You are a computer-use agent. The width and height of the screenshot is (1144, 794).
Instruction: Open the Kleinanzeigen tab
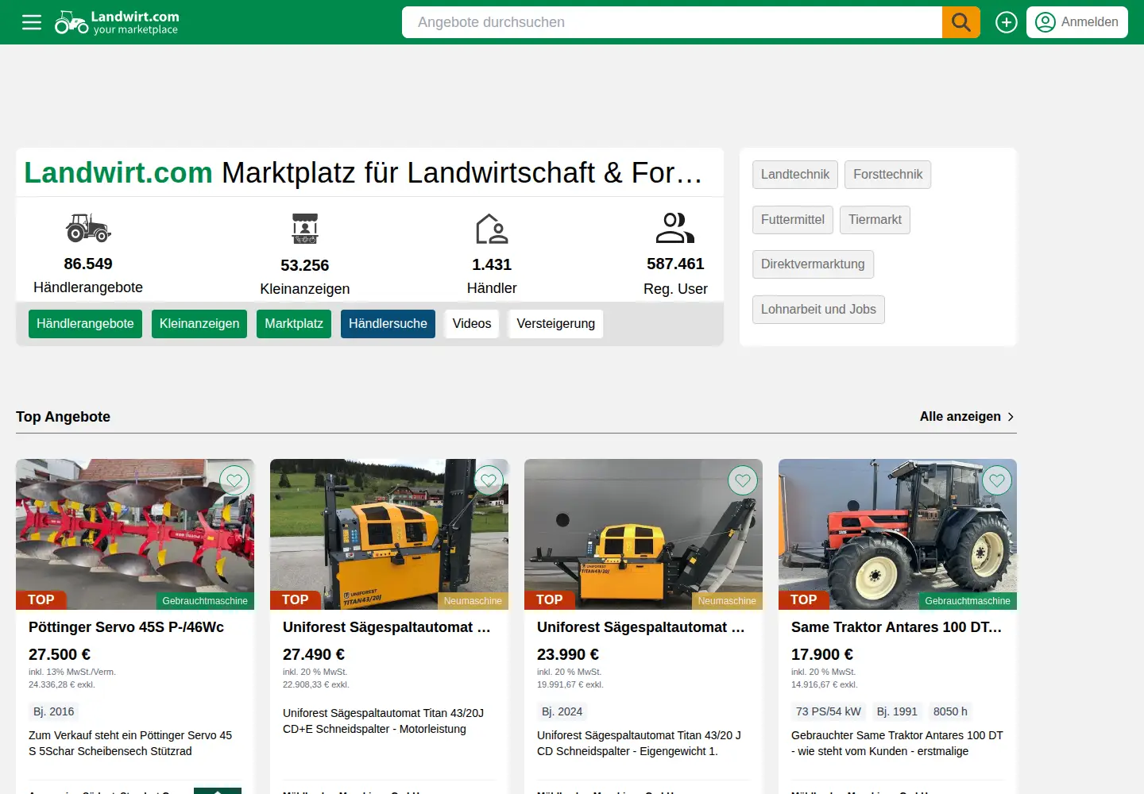(199, 324)
